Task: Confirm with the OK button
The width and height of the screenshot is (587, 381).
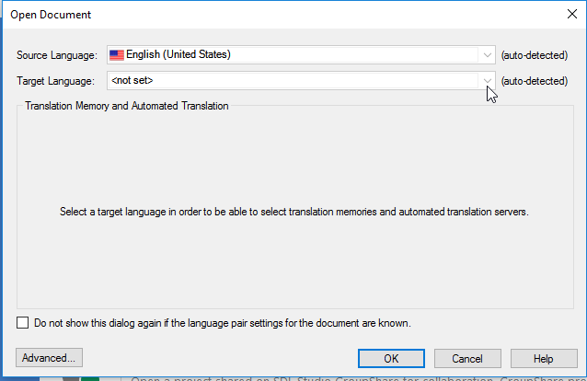Action: coord(391,359)
